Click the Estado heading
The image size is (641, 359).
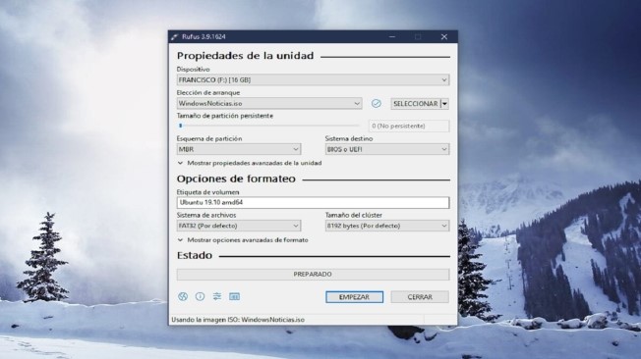[195, 256]
